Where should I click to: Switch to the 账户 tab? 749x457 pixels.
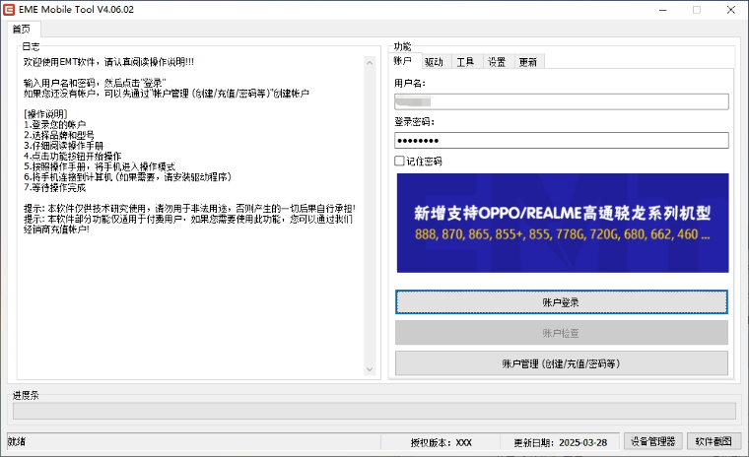(404, 61)
